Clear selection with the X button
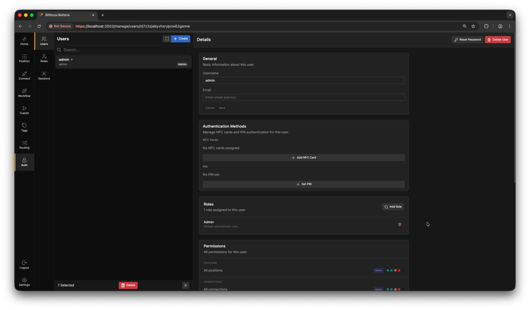This screenshot has width=530, height=310. pos(186,285)
